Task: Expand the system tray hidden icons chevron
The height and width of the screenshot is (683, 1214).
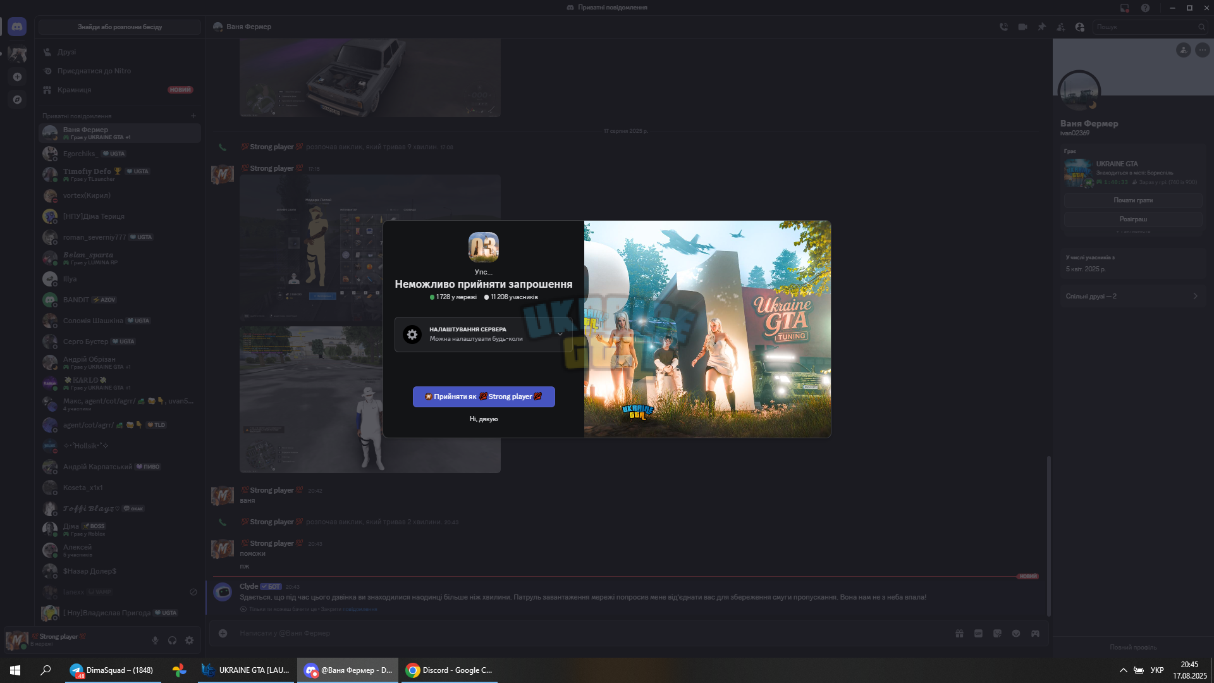Action: [1123, 670]
